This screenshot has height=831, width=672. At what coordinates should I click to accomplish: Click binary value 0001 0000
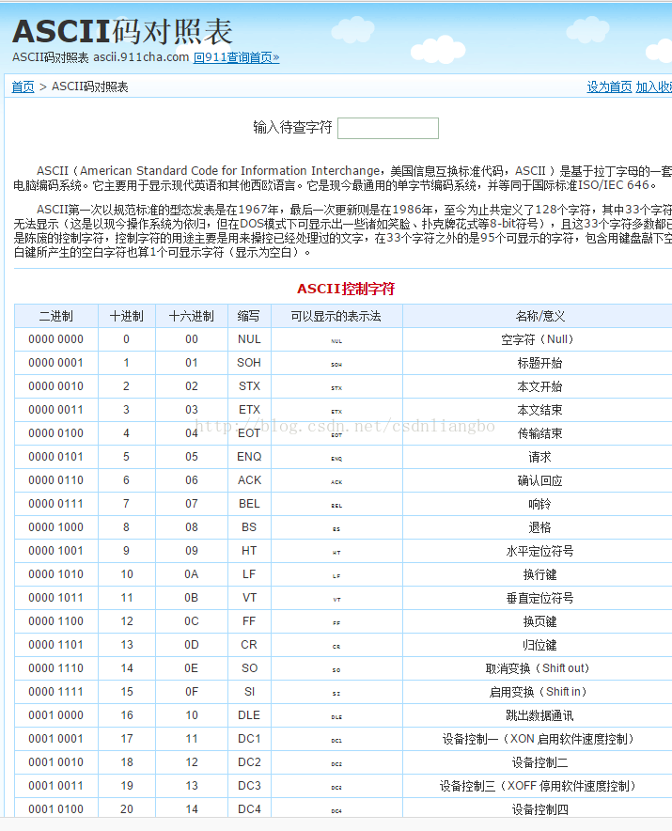55,715
